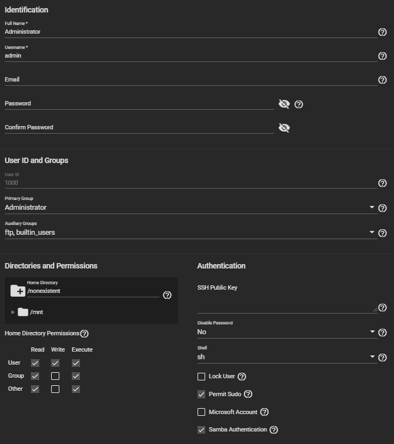Click the help icon next to Permit Sudo
Screen dimensions: 394x444
[x=248, y=394]
